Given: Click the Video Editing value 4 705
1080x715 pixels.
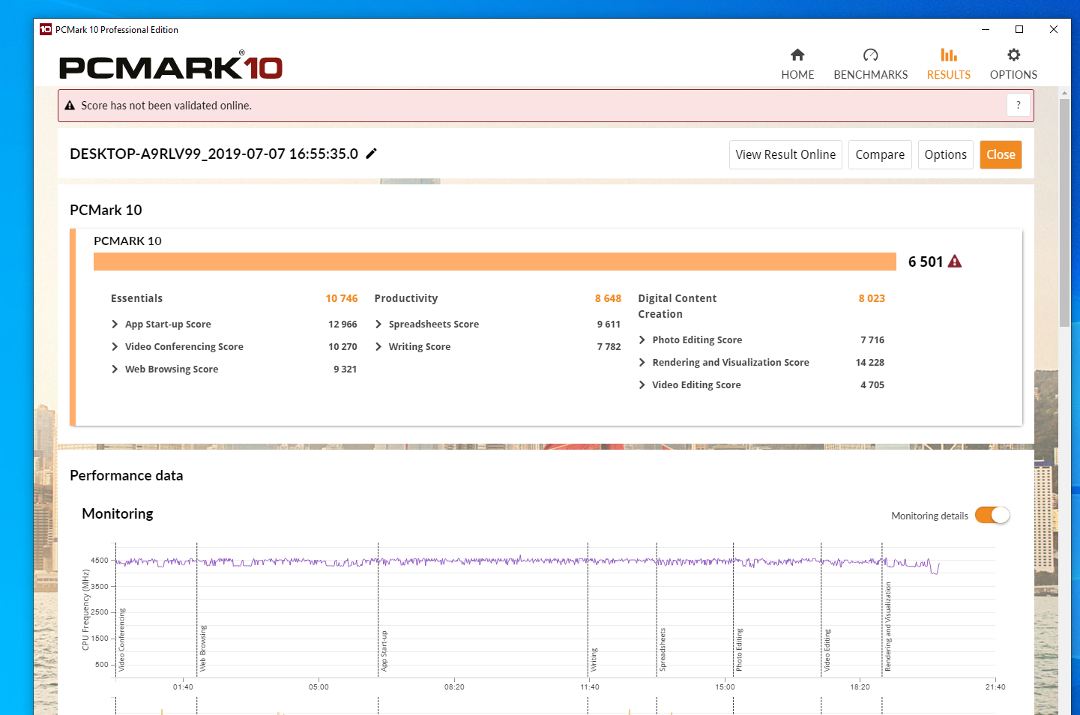Looking at the screenshot, I should coord(872,384).
